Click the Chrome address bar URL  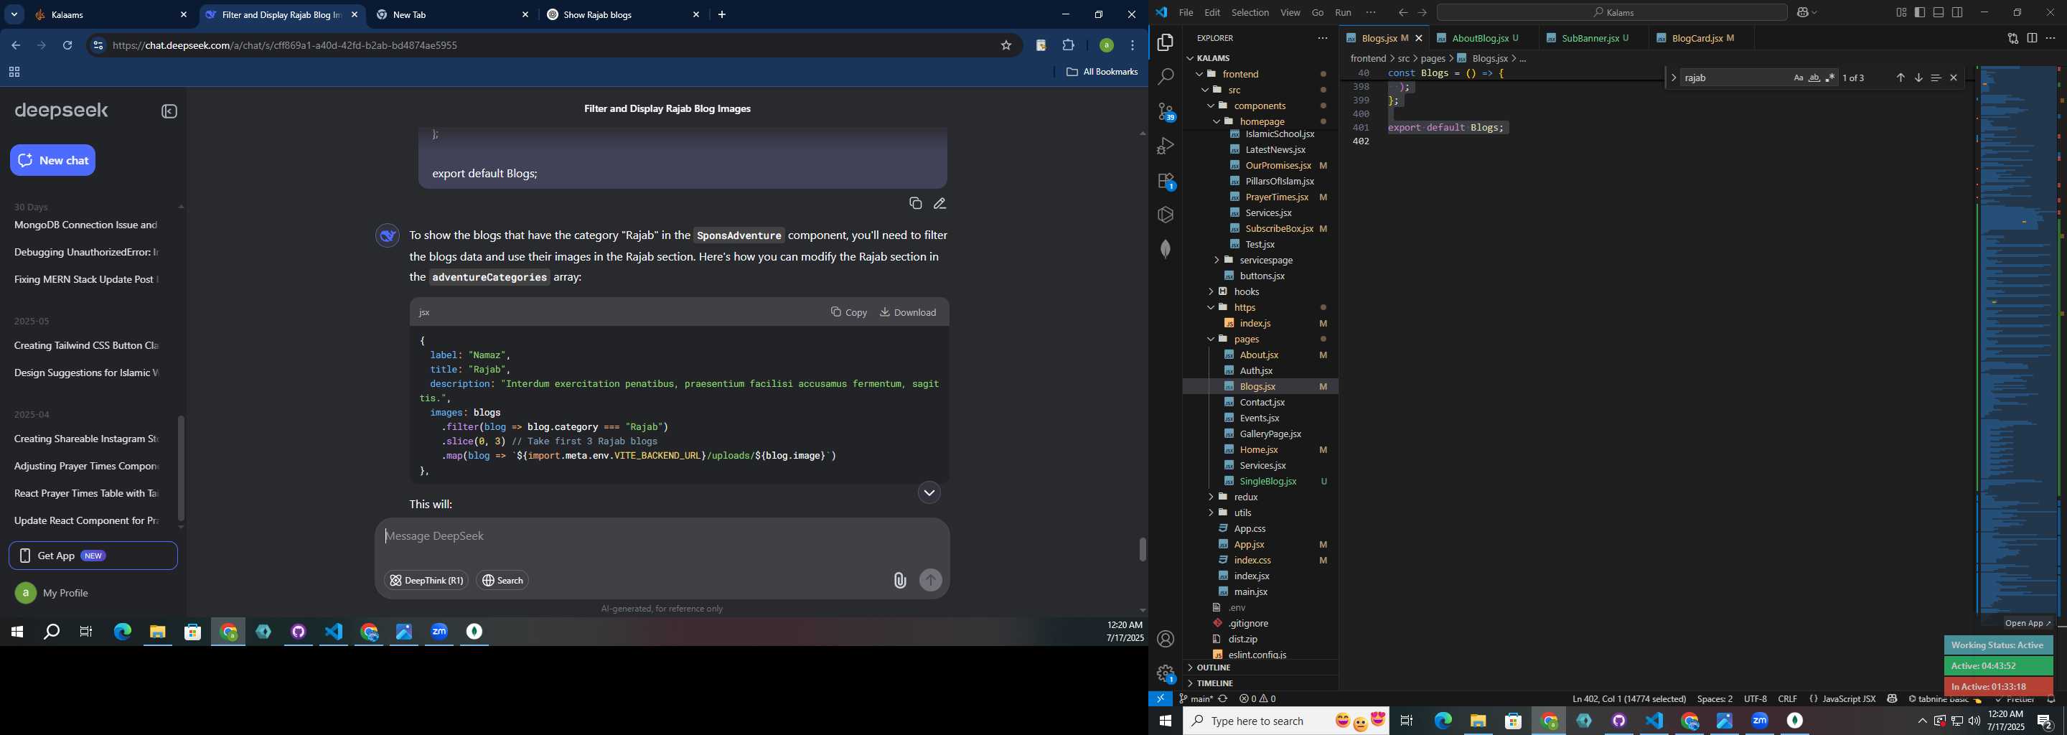tap(285, 46)
